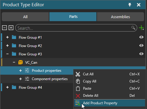Viewport: 147px width, 109px height.
Task: Collapse the Flow Group #3 node
Action: (x=7, y=54)
